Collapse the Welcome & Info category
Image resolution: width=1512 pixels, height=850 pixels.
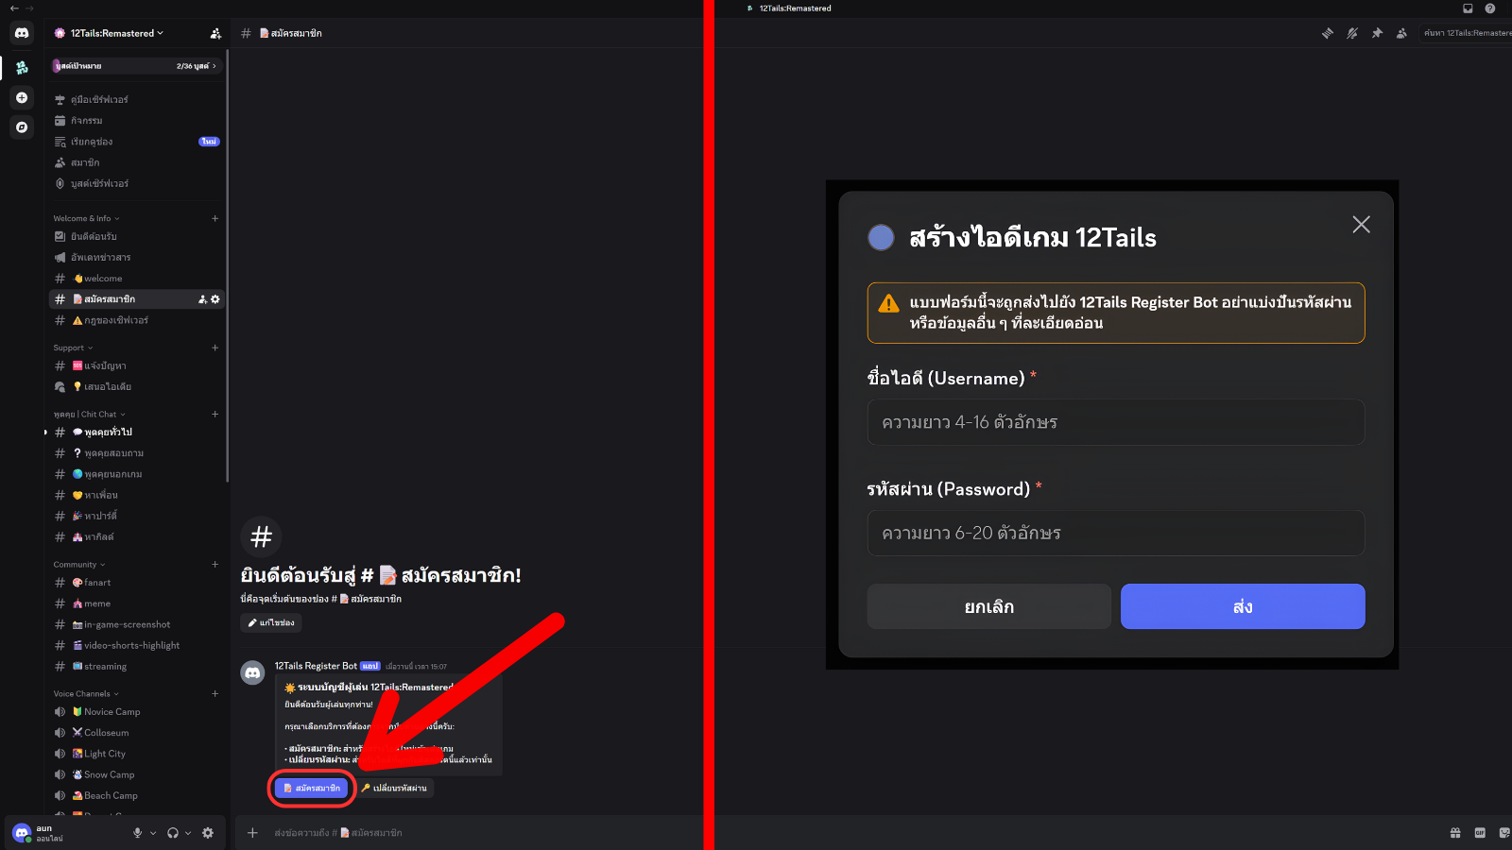[x=87, y=218]
